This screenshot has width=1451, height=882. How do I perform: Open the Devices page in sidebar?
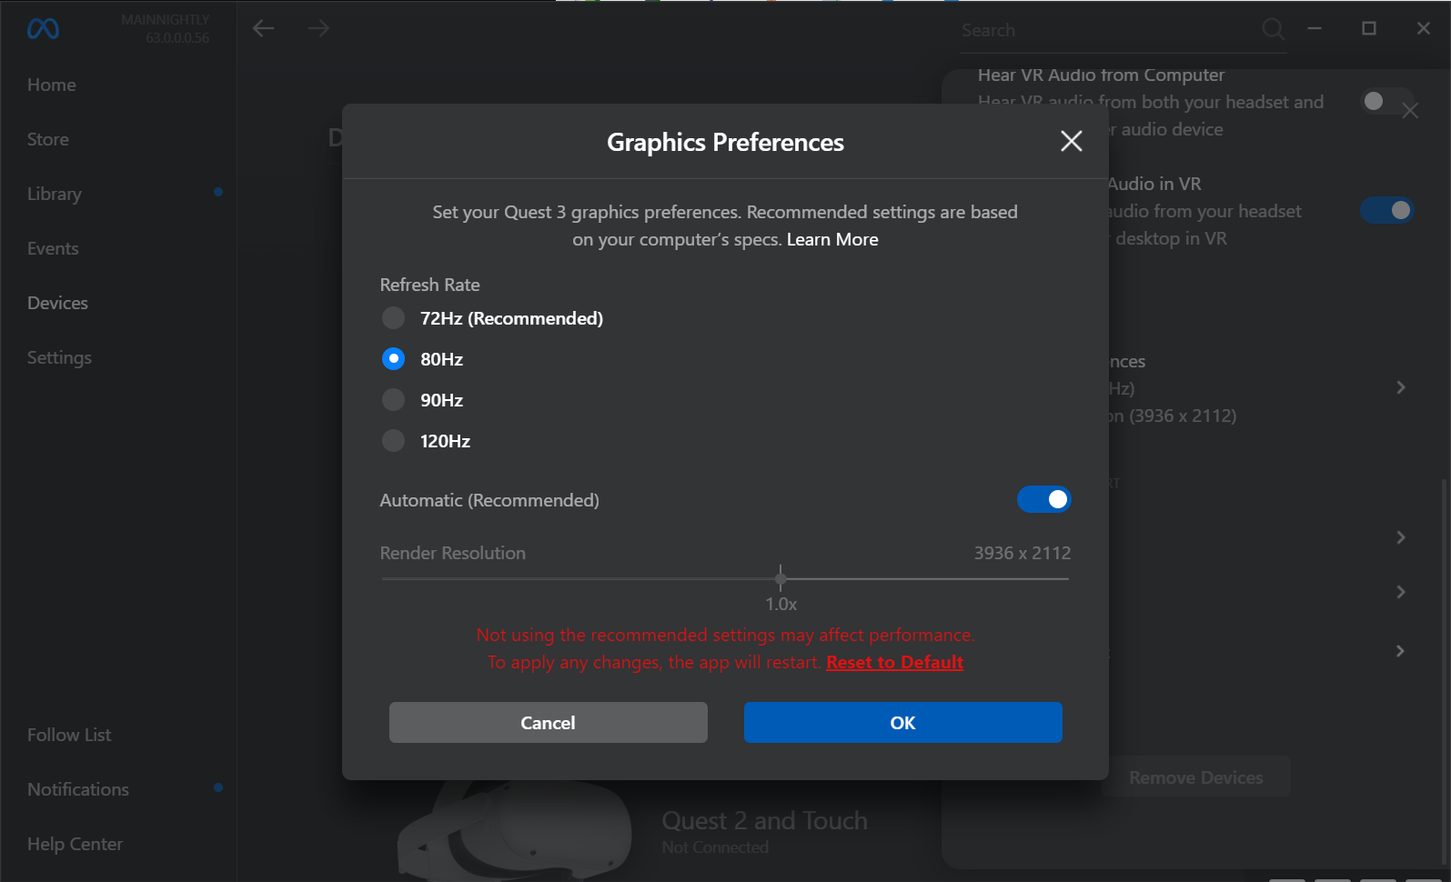tap(57, 303)
